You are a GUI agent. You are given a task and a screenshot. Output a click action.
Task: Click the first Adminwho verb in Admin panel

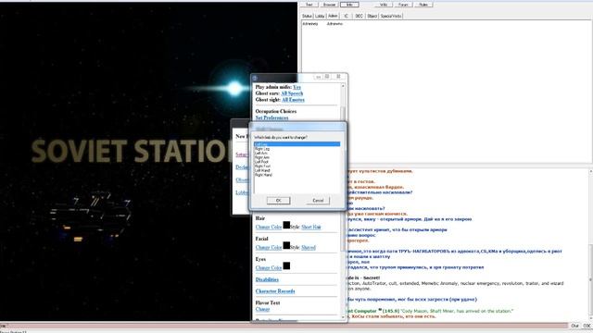(310, 24)
